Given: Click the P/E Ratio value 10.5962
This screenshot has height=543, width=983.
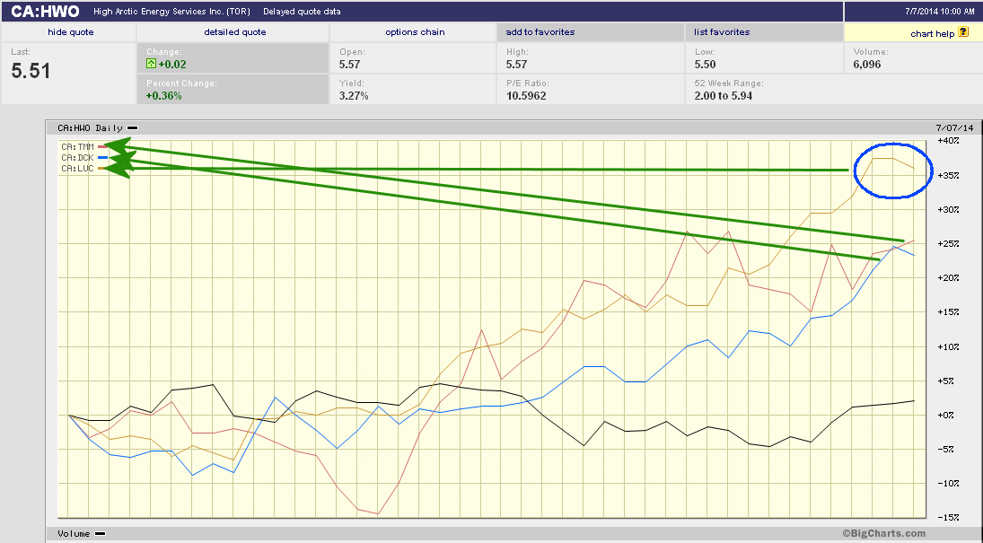Looking at the screenshot, I should pyautogui.click(x=526, y=95).
